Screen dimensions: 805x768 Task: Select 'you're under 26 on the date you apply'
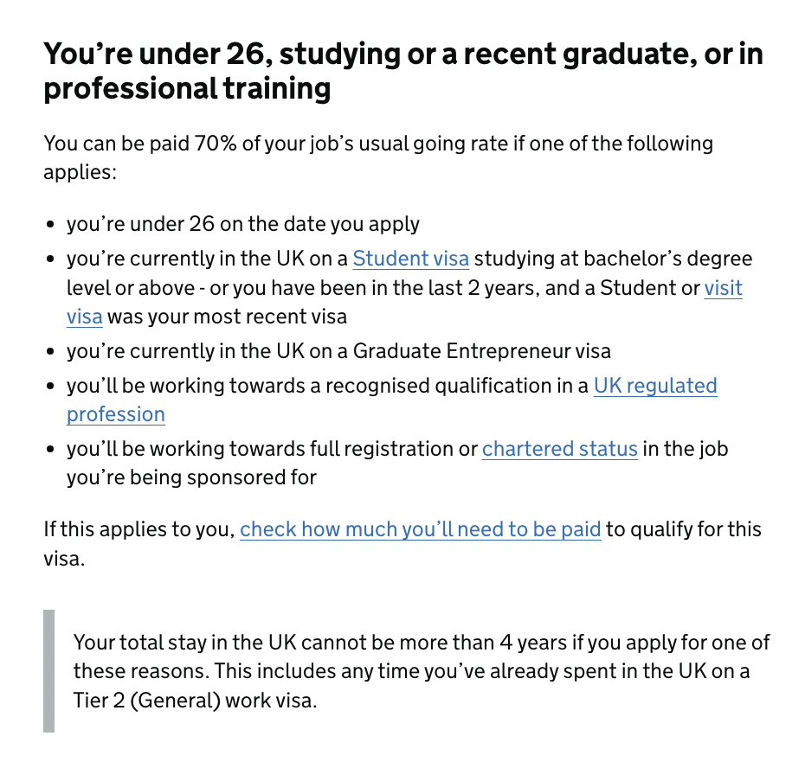click(243, 224)
